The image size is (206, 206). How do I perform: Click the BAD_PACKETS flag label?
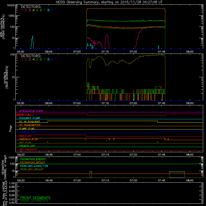pyautogui.click(x=28, y=149)
